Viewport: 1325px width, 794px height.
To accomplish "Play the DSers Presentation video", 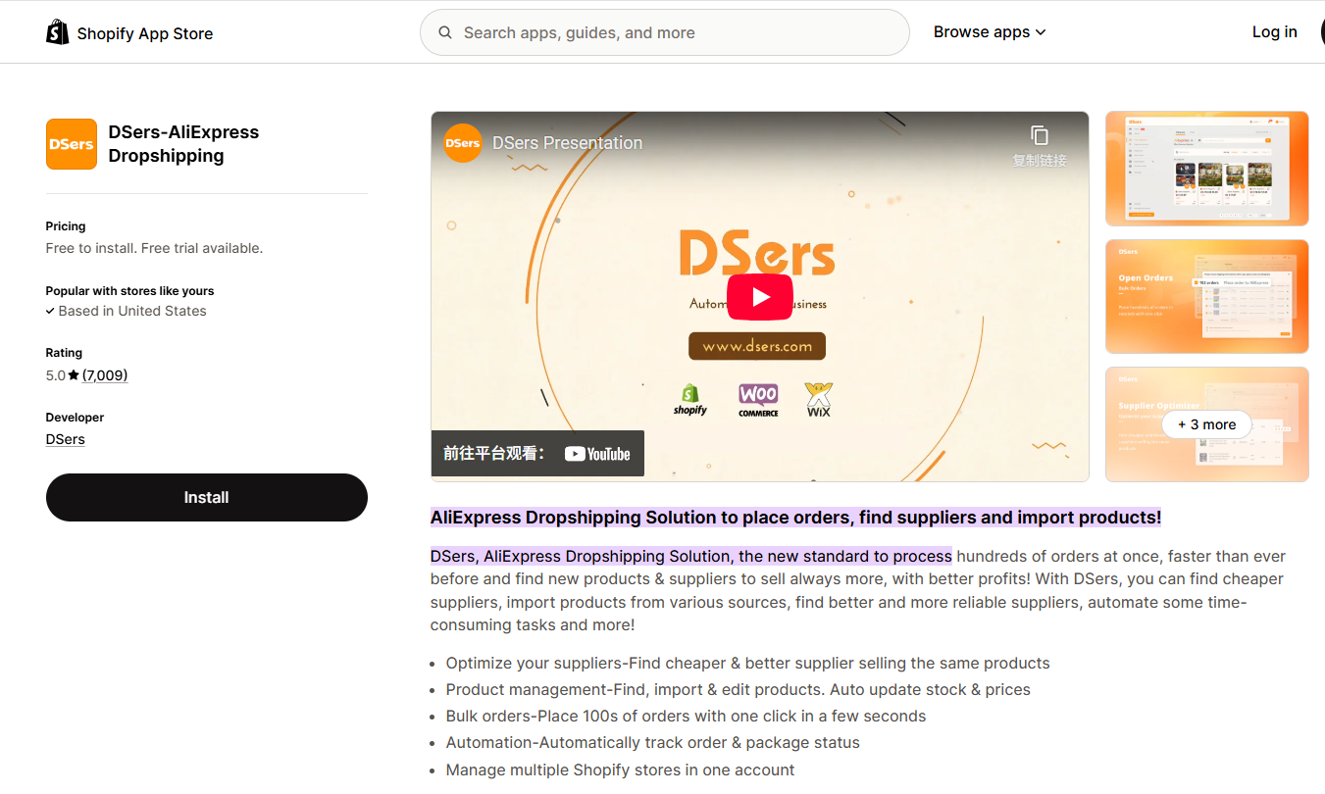I will [760, 296].
